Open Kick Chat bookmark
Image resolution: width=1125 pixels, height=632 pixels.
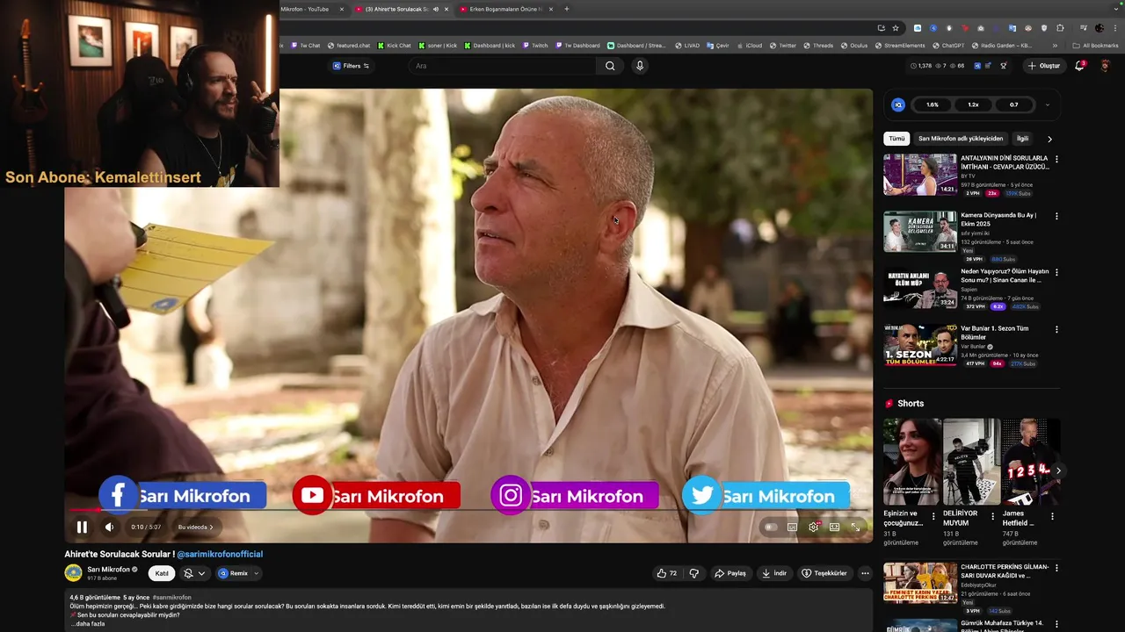pos(394,46)
